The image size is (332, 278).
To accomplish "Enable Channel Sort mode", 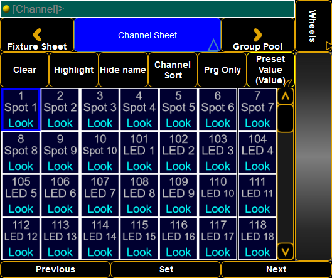I will pos(173,70).
